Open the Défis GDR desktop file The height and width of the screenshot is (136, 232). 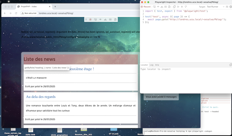click(x=30, y=132)
